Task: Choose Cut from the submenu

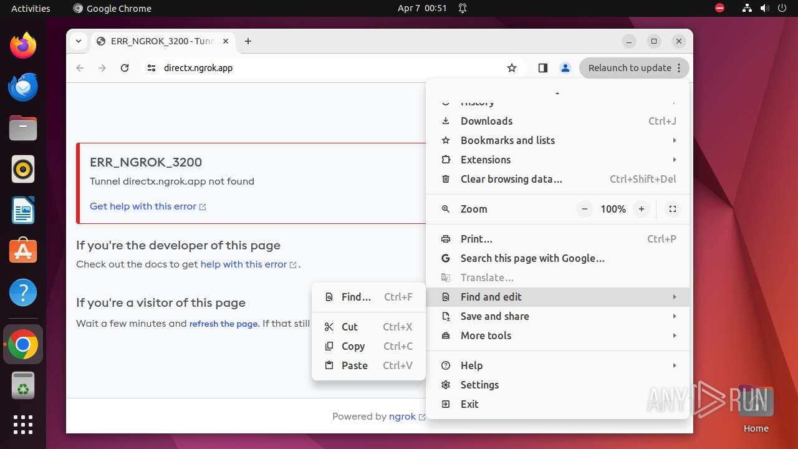Action: tap(368, 327)
